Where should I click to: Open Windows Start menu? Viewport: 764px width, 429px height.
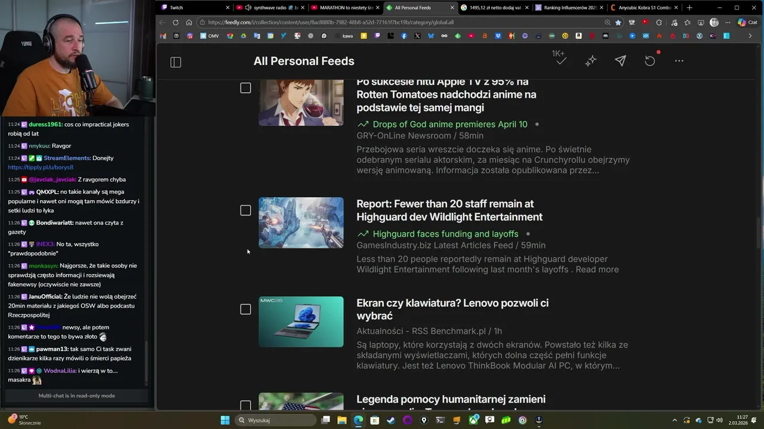(225, 420)
